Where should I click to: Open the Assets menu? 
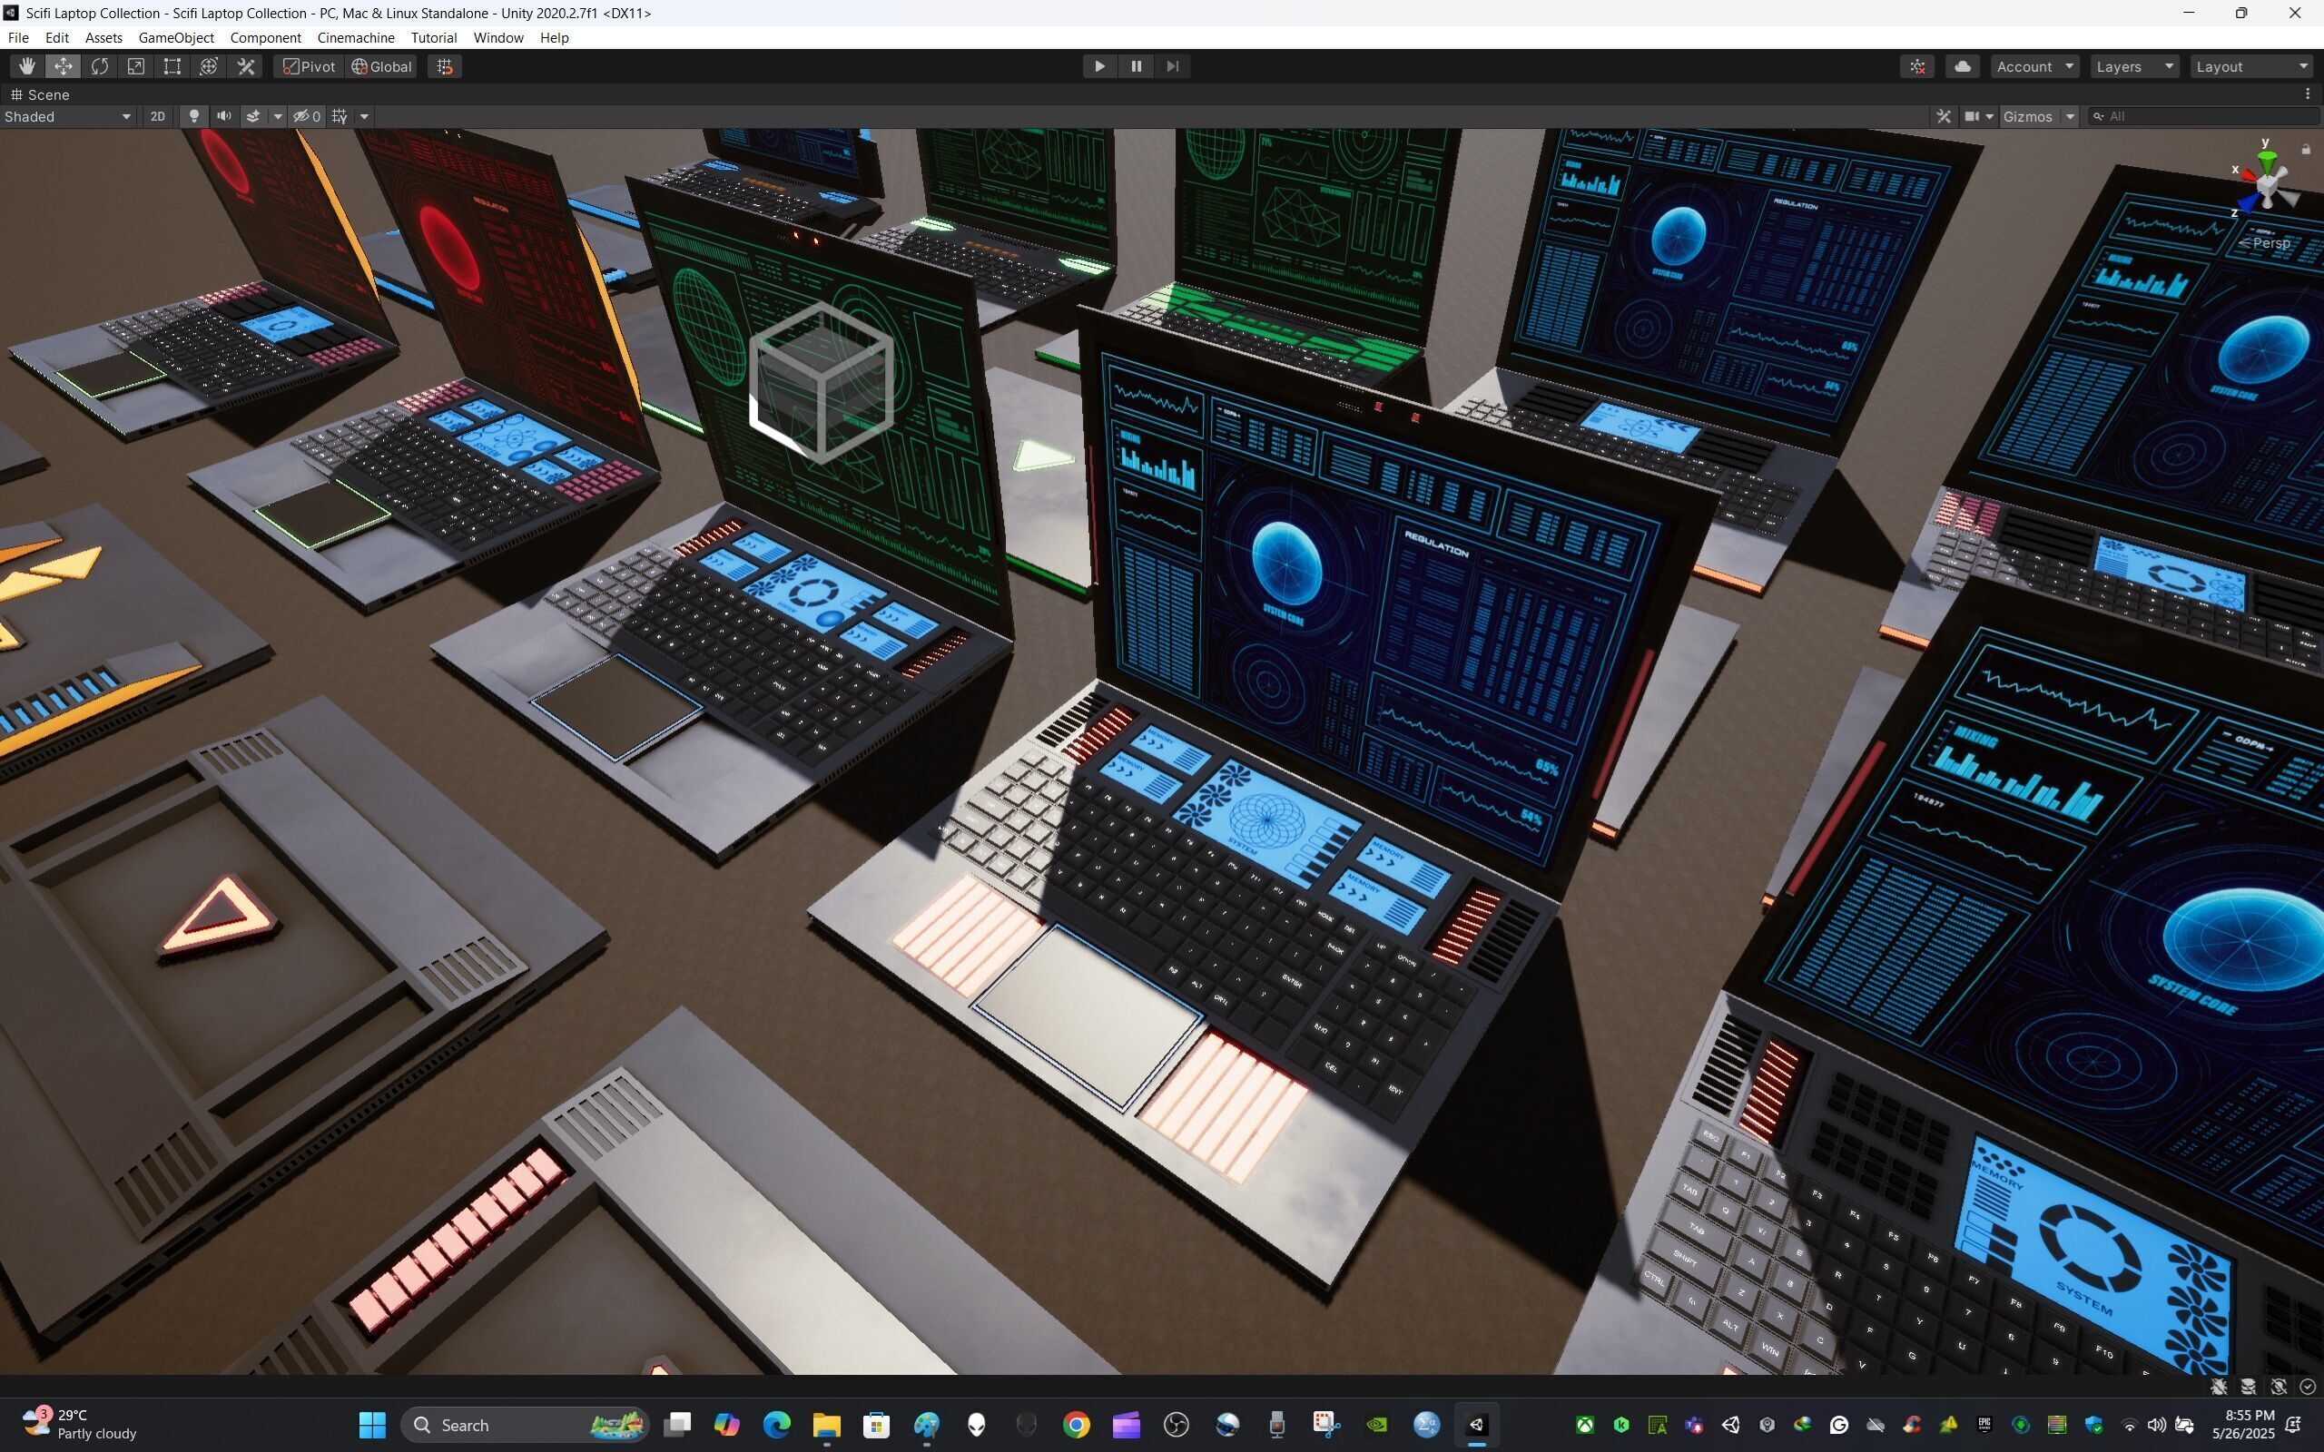[x=103, y=37]
